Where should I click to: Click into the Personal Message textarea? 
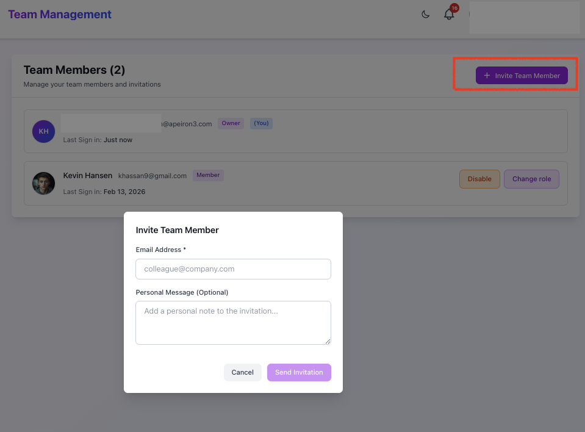[233, 322]
